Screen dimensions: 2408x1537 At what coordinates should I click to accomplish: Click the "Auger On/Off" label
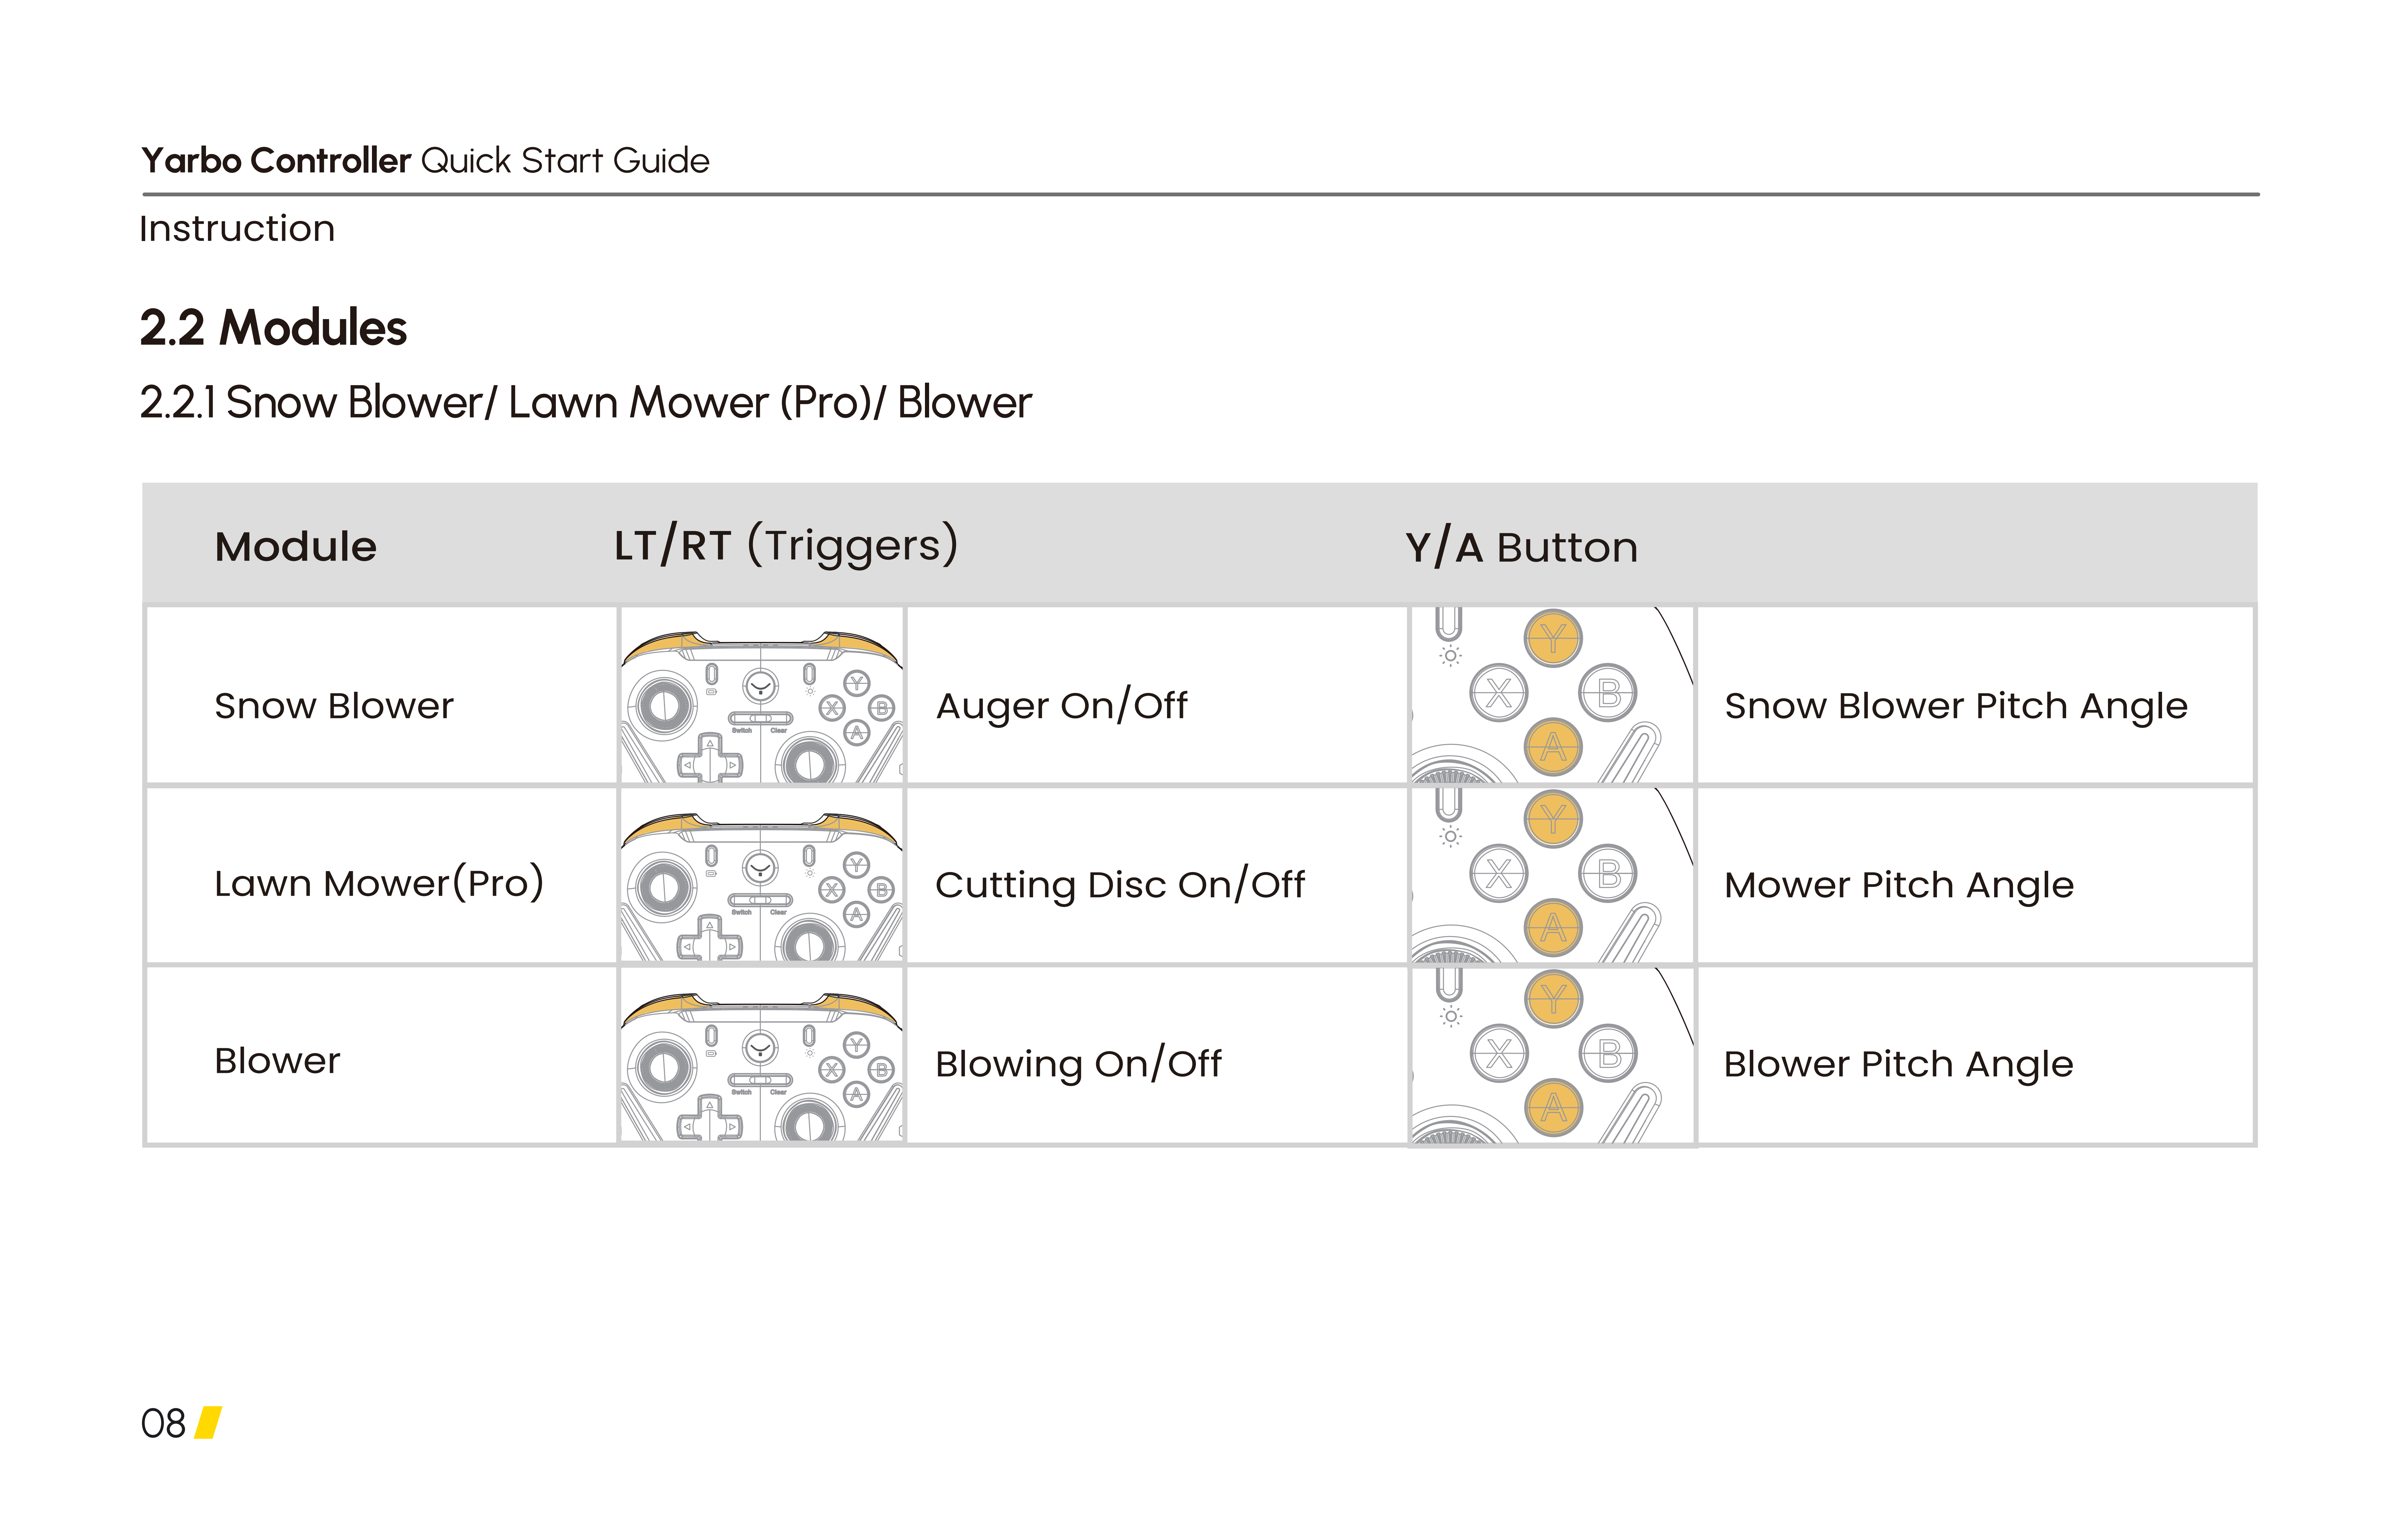tap(1061, 706)
